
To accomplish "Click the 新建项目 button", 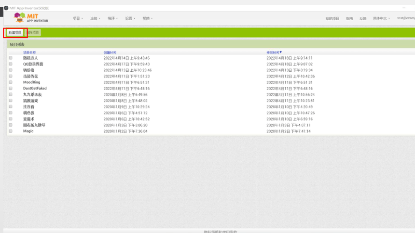I will tap(15, 32).
